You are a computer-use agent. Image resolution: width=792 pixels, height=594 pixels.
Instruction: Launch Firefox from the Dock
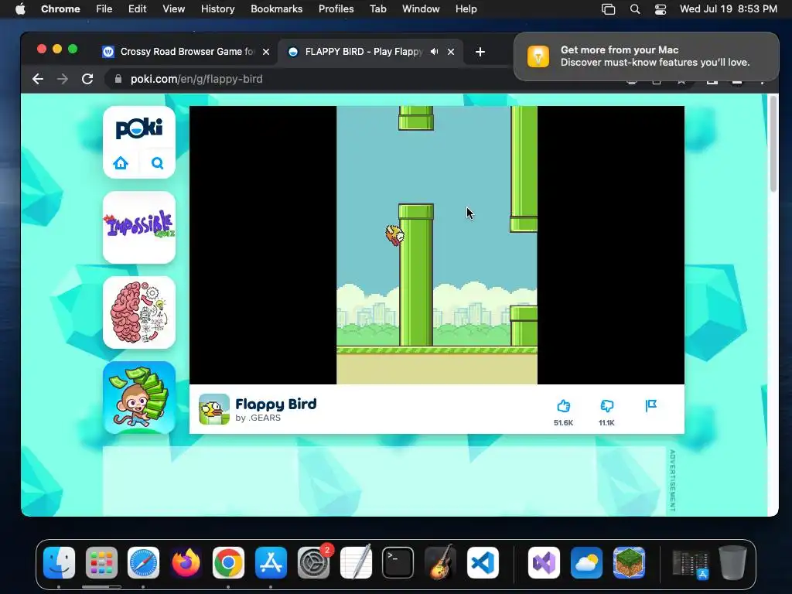[186, 563]
